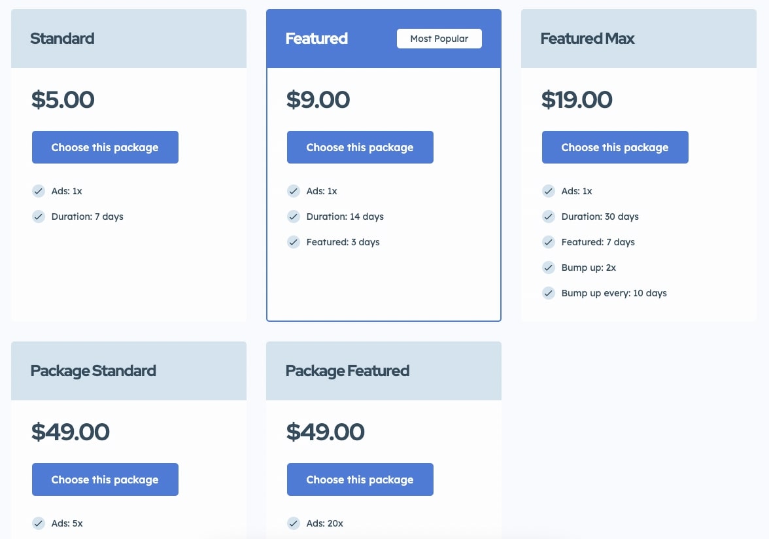Image resolution: width=769 pixels, height=539 pixels.
Task: Choose the $19.00 Featured Max package
Action: pyautogui.click(x=615, y=147)
